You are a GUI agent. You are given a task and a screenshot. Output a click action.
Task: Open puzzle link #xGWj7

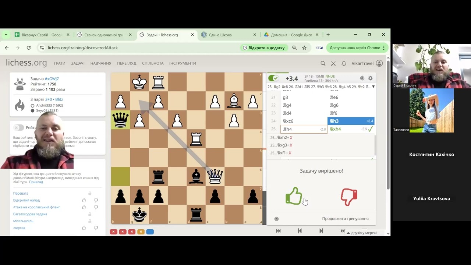[52, 79]
